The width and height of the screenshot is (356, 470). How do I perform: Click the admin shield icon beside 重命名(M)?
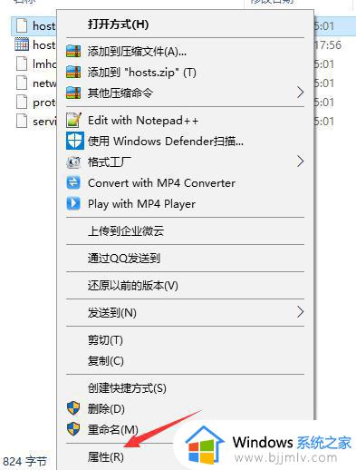point(73,429)
